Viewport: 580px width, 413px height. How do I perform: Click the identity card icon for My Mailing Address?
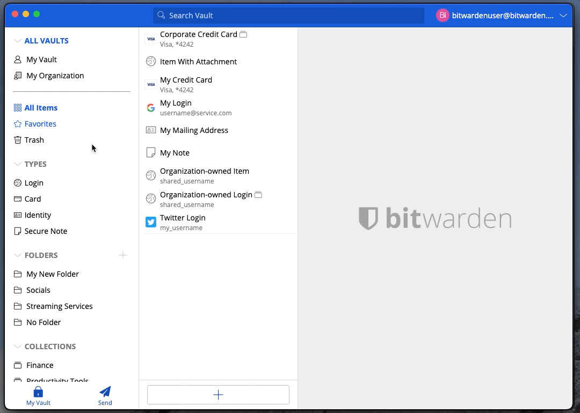151,130
